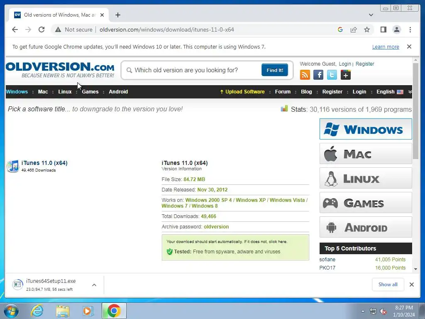Go back using the browser back arrow
The image size is (425, 319).
coord(15,29)
